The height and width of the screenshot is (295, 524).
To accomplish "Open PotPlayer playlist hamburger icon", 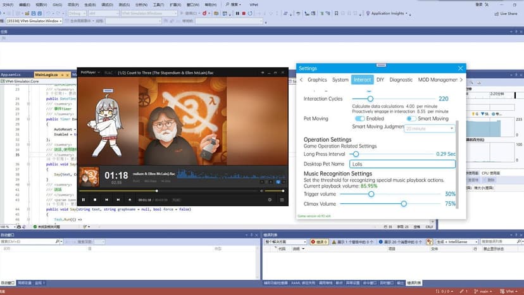I will (x=282, y=199).
